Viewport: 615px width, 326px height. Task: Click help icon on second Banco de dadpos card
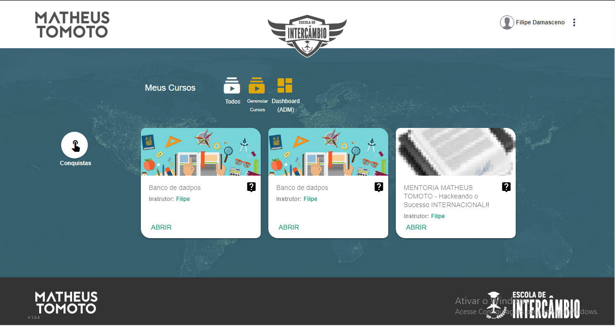[x=379, y=187]
